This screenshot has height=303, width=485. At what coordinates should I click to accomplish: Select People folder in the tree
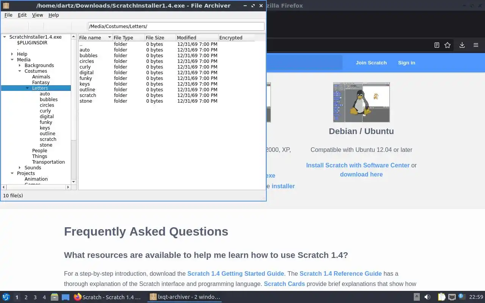coord(39,150)
